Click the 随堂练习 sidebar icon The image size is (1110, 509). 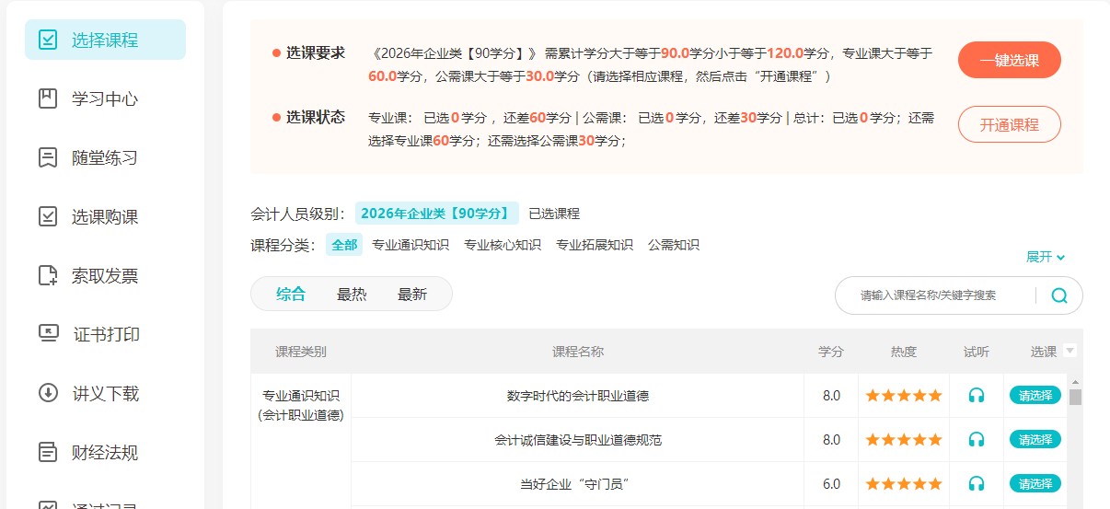(47, 157)
